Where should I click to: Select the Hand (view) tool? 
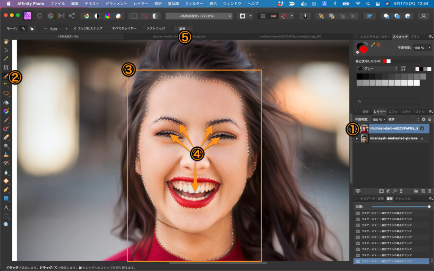click(6, 41)
